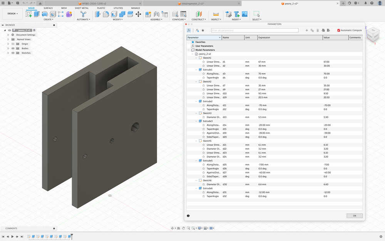The image size is (385, 241).
Task: Select the Hole tool in Create group
Action: [53, 14]
